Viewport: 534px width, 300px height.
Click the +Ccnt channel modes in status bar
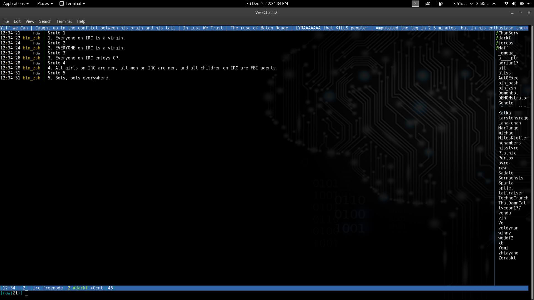(97, 288)
